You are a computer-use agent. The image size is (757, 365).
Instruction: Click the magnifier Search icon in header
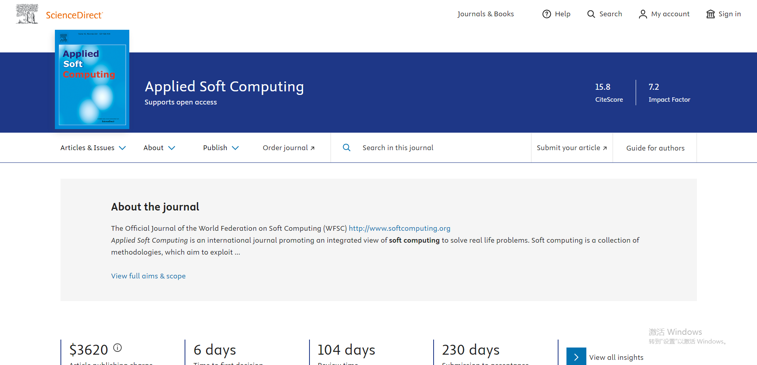click(591, 14)
